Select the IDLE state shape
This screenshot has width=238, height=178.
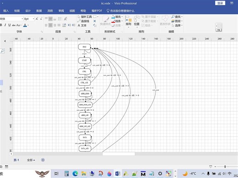click(x=84, y=47)
